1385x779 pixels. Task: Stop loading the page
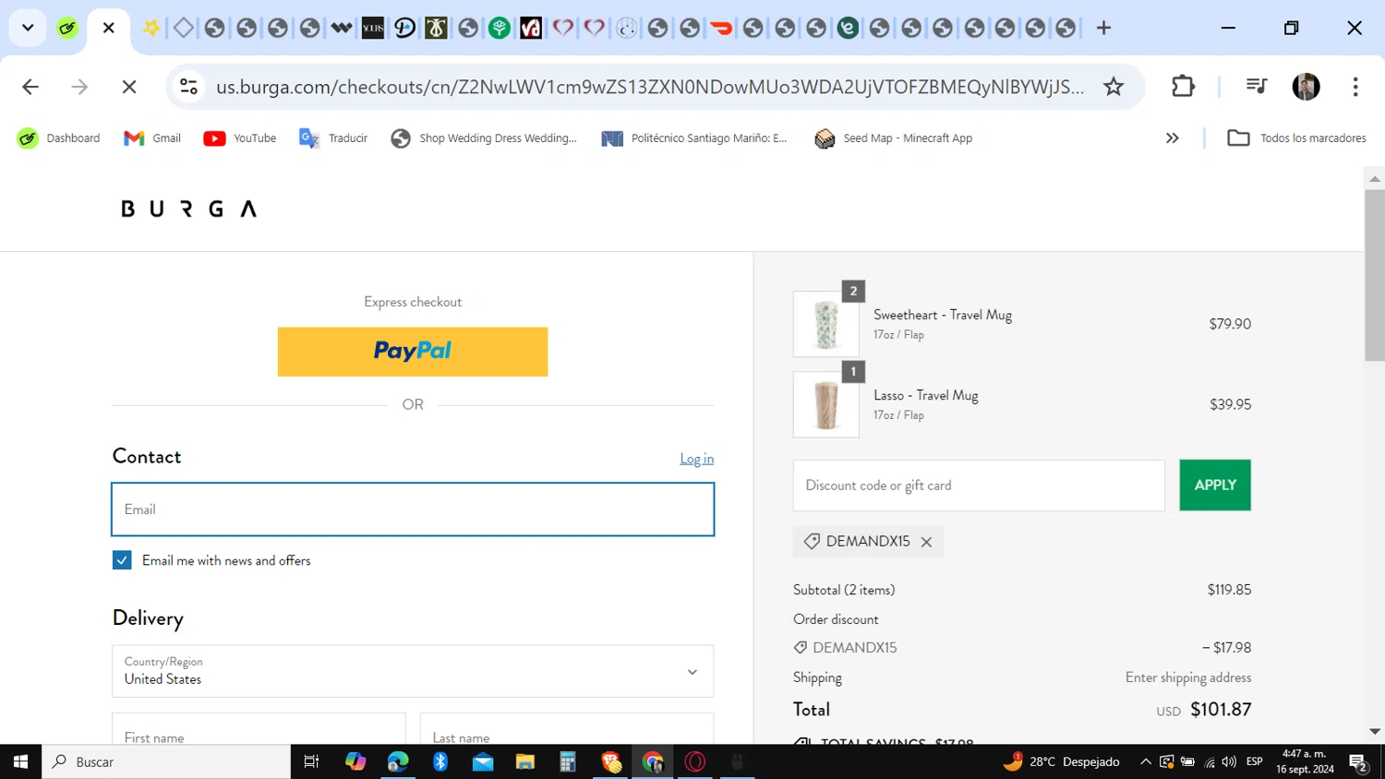click(x=129, y=87)
